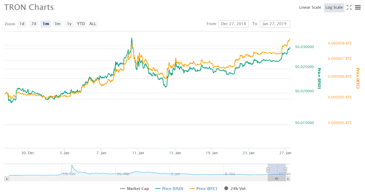Click the From date field showing Dec 27, 2018
The height and width of the screenshot is (192, 365).
click(x=233, y=24)
